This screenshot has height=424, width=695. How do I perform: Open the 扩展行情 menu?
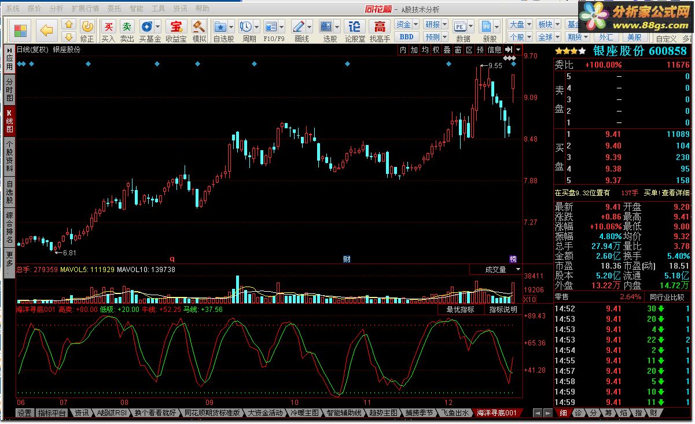85,9
